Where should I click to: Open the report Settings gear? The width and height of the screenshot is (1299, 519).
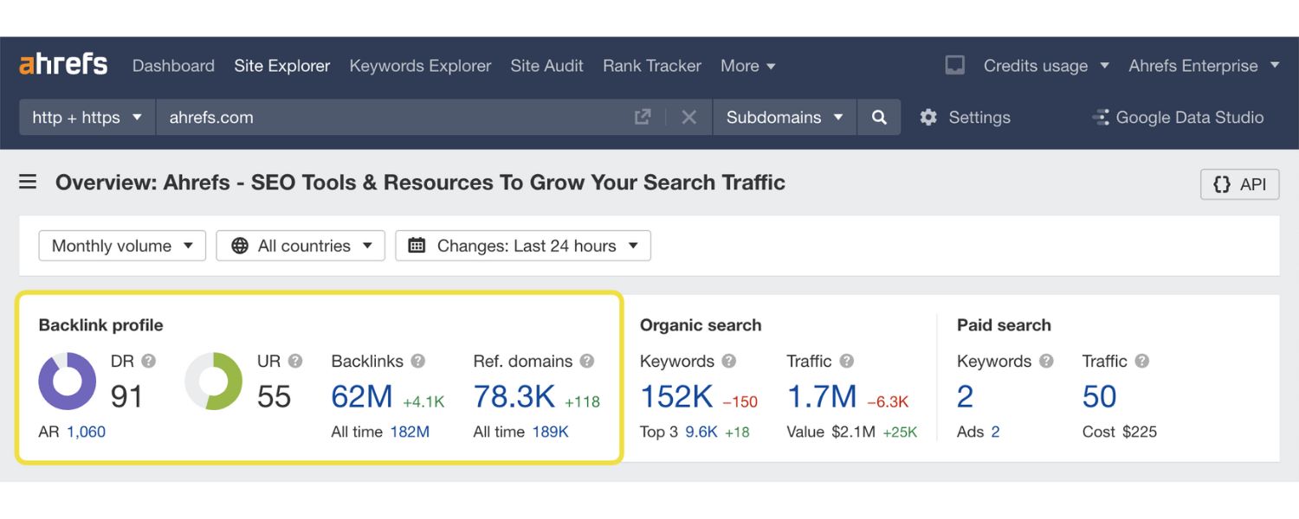point(928,117)
